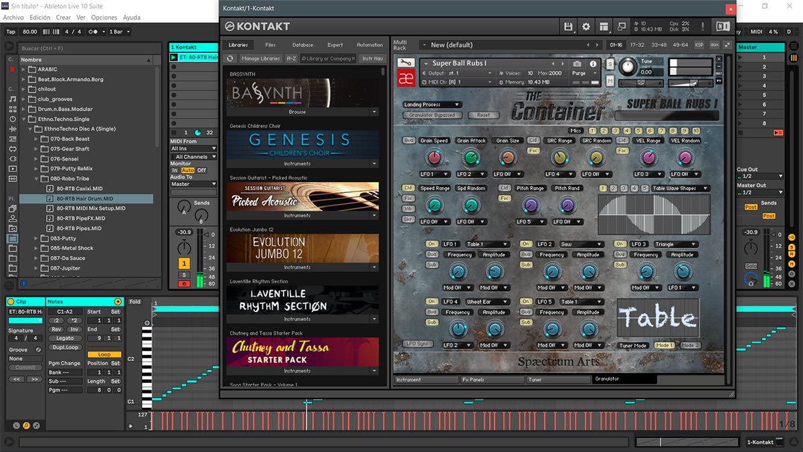Close the Super Ball Rubs instrument with X
The height and width of the screenshot is (452, 803).
tap(719, 58)
